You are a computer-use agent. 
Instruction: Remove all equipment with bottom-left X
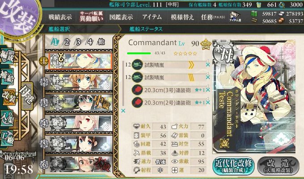123,111
